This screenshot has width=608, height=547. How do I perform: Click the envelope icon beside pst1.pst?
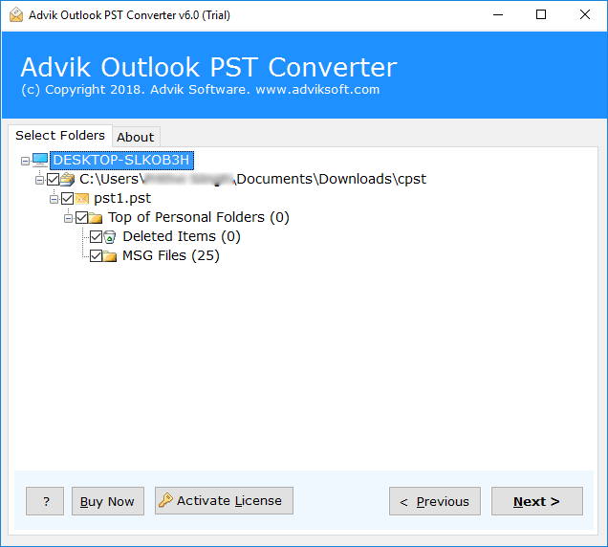pos(82,199)
